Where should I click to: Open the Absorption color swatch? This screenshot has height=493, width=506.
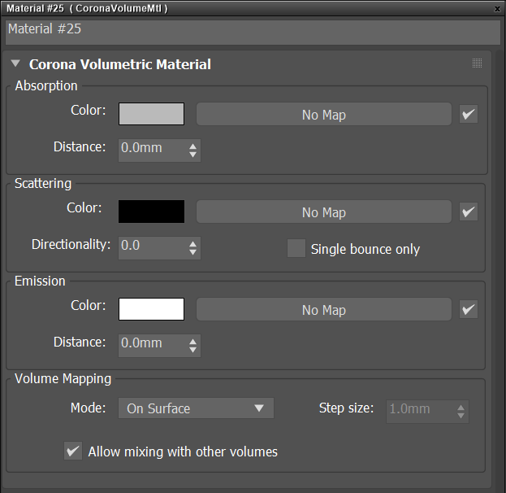coord(151,114)
